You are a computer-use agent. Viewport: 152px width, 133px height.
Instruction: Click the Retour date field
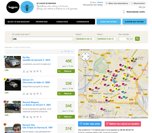(107, 39)
